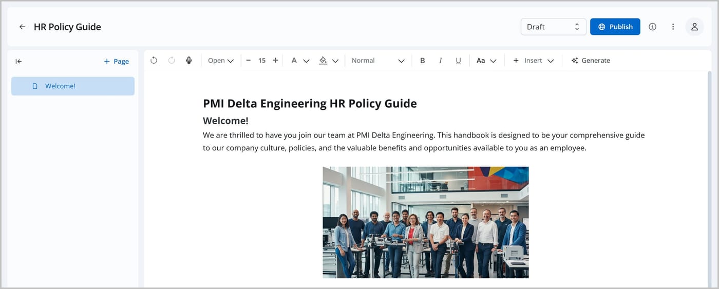Screen dimensions: 719x289
Task: Open the highlight fill color picker
Action: [x=328, y=61]
